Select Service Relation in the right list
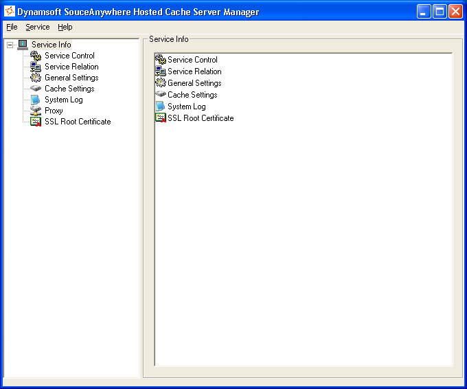The height and width of the screenshot is (389, 467). (x=194, y=71)
